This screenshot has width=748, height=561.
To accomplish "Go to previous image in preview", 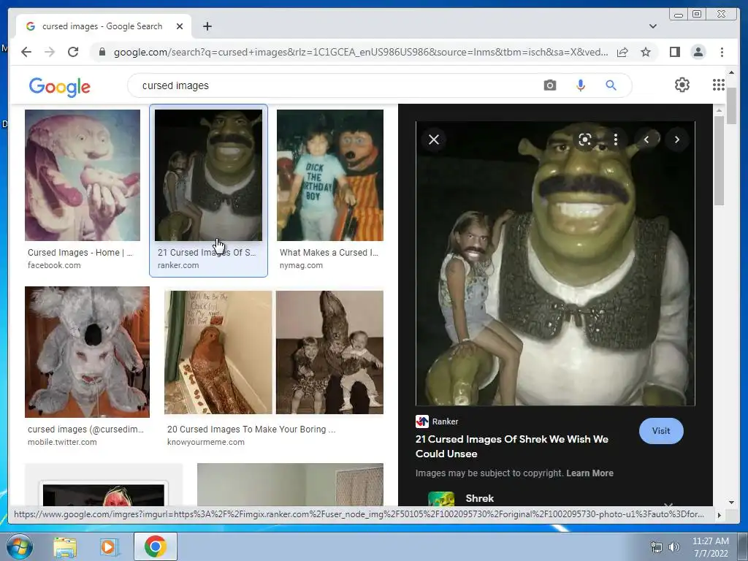I will click(x=646, y=140).
